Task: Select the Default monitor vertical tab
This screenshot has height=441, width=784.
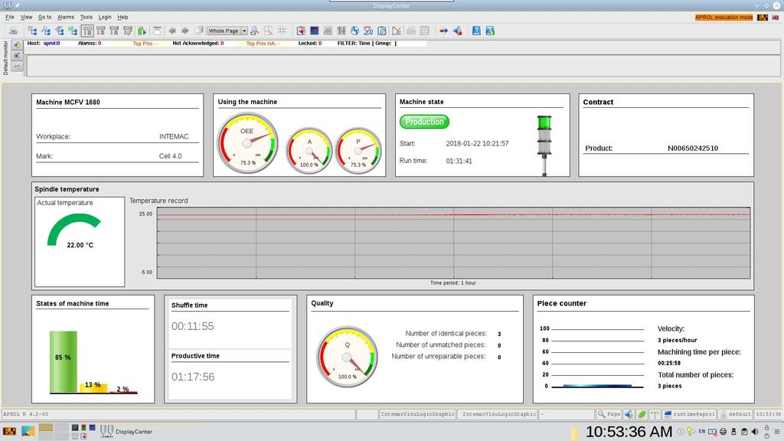Action: (5, 58)
